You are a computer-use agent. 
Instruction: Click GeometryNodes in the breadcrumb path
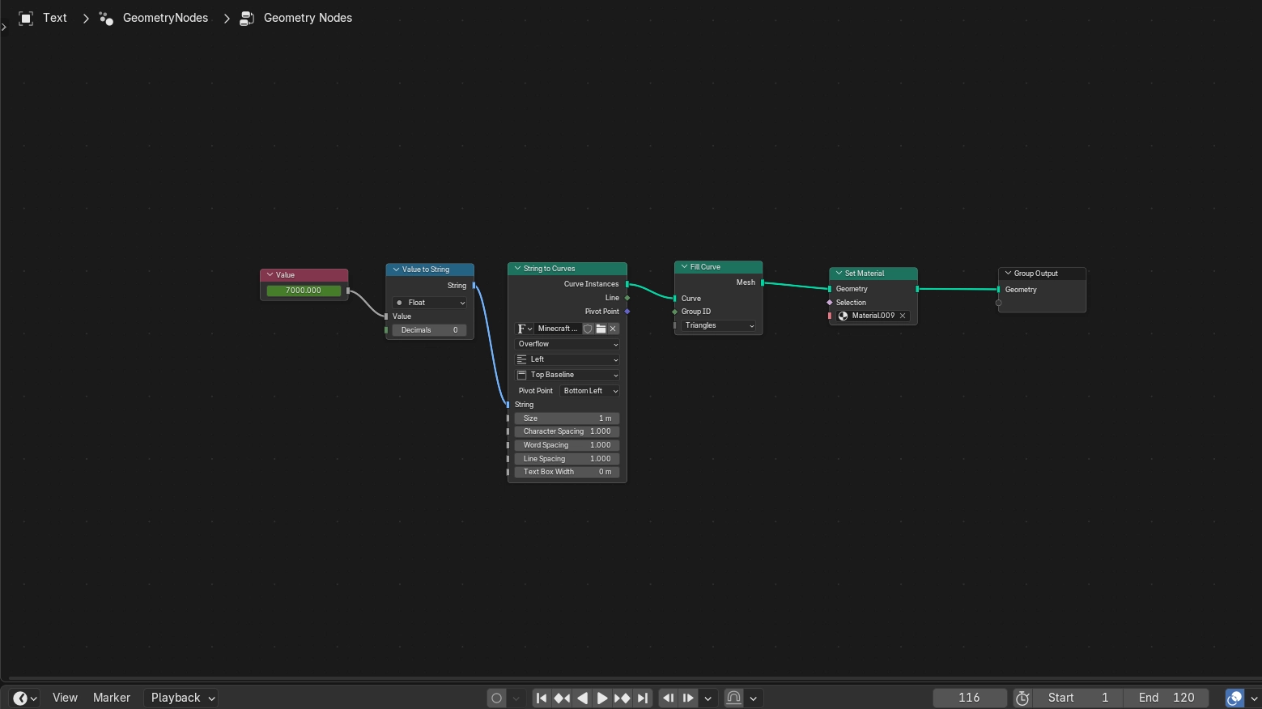click(164, 17)
